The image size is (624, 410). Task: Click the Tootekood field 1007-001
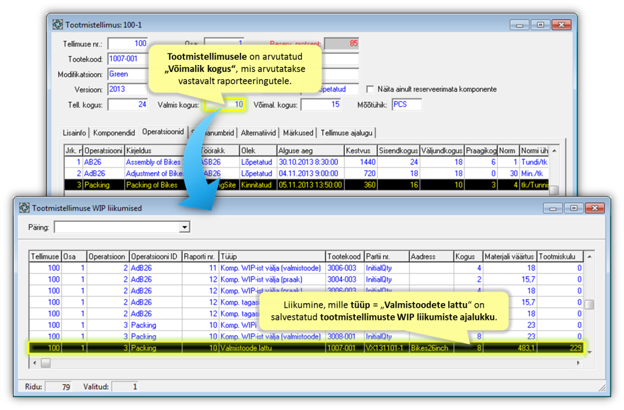point(127,59)
